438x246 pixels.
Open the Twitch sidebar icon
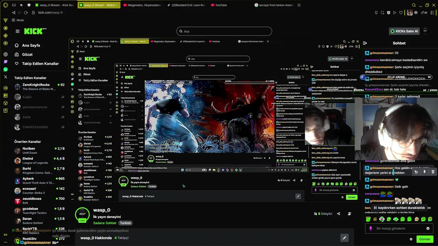(5, 62)
